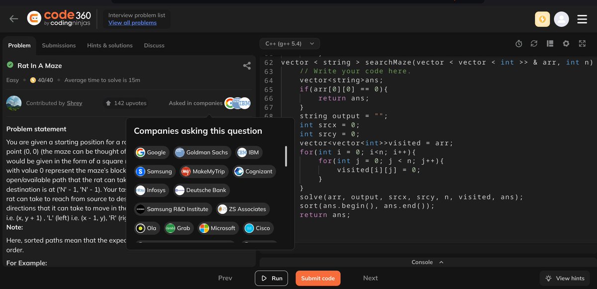Screen dimensions: 597x289
Task: Click the Problem statement heading
Action: click(x=36, y=129)
